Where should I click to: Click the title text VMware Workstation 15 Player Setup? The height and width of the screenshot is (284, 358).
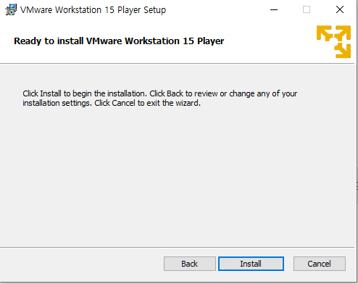point(93,10)
